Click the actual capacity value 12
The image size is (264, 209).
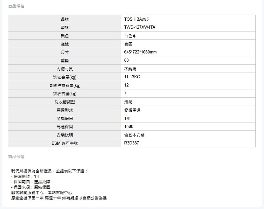pos(126,85)
